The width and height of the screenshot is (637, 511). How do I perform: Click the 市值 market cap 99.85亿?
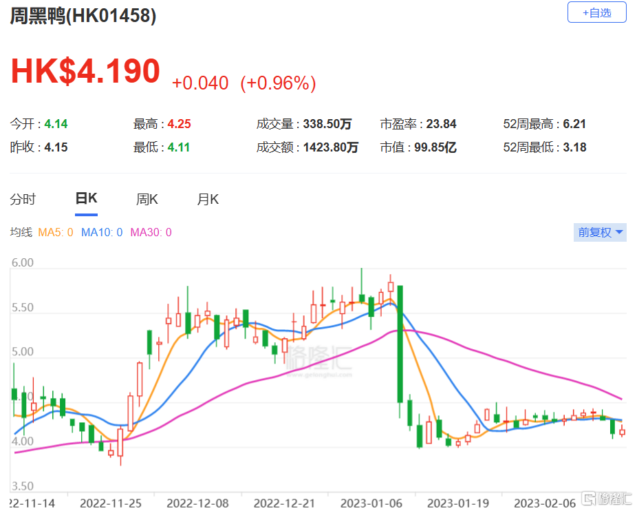(x=435, y=147)
